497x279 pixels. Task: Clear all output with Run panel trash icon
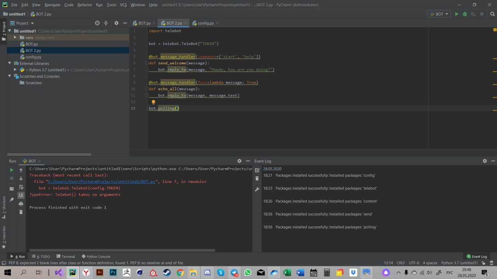tap(21, 212)
